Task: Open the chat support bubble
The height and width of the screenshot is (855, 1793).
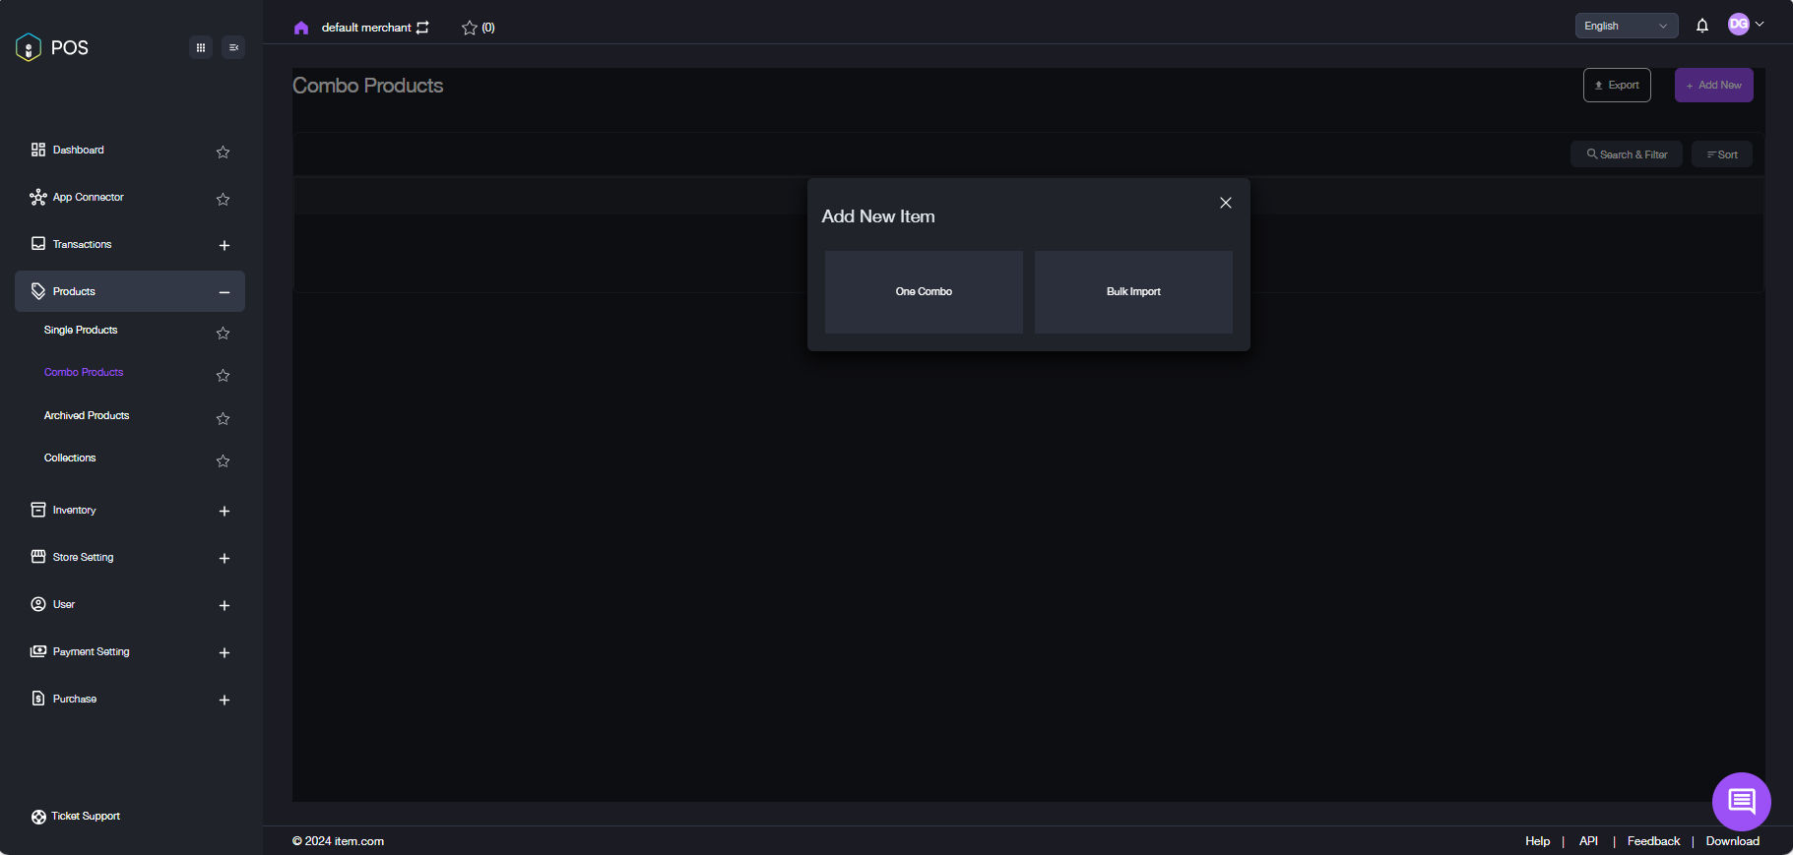Action: point(1741,801)
